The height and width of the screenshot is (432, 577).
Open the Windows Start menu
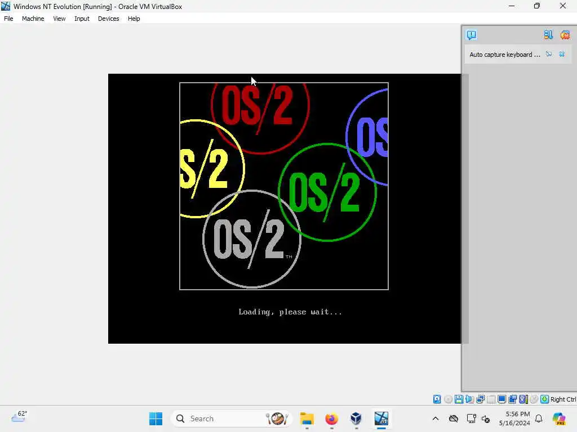(x=156, y=418)
